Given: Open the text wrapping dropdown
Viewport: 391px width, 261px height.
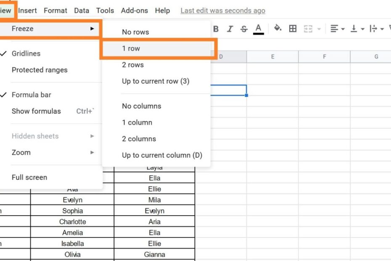Looking at the screenshot, I should point(375,29).
